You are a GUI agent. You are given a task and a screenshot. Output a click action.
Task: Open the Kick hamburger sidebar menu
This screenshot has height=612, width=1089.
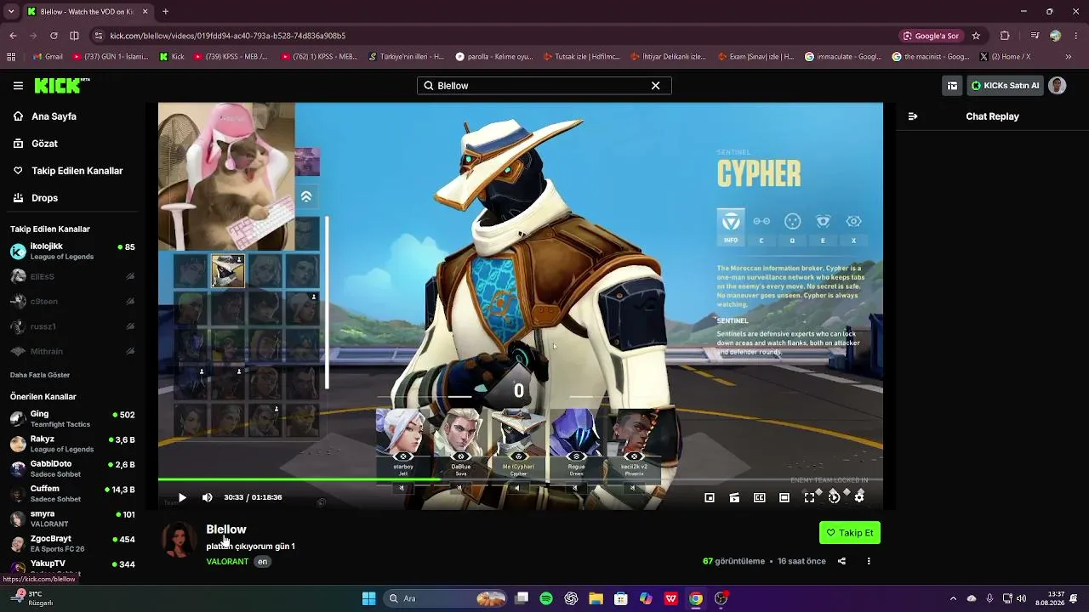(x=18, y=86)
